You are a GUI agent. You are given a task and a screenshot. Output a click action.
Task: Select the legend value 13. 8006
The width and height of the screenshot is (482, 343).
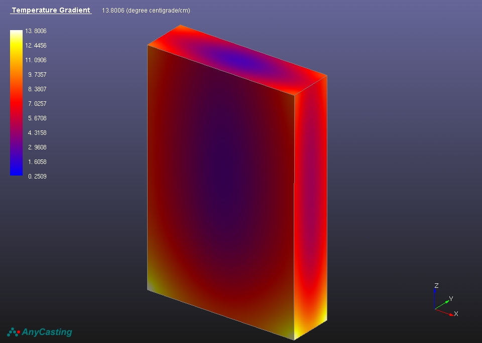[36, 31]
